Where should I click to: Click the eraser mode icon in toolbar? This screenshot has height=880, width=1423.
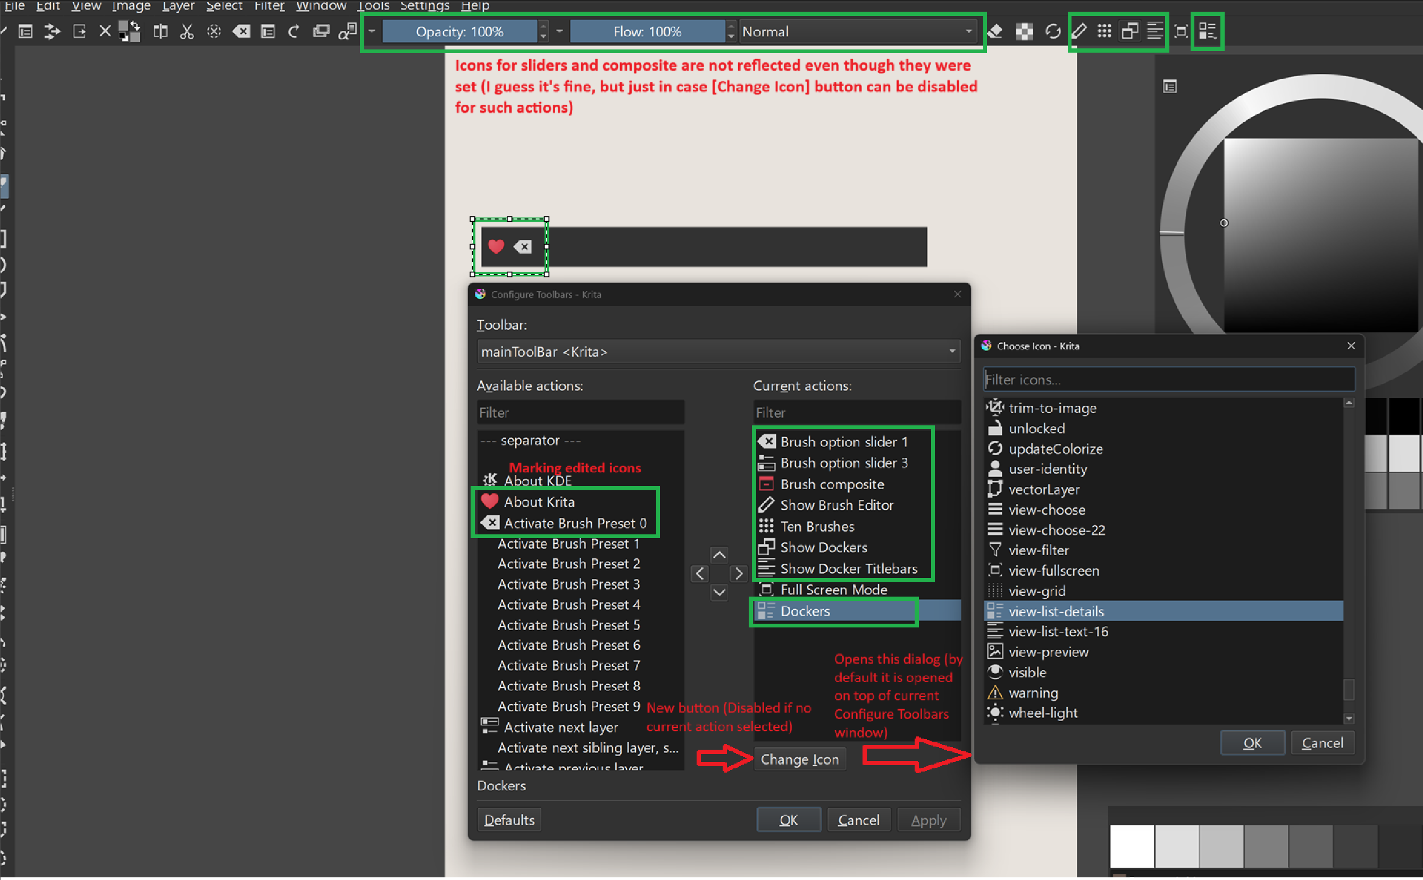click(995, 31)
